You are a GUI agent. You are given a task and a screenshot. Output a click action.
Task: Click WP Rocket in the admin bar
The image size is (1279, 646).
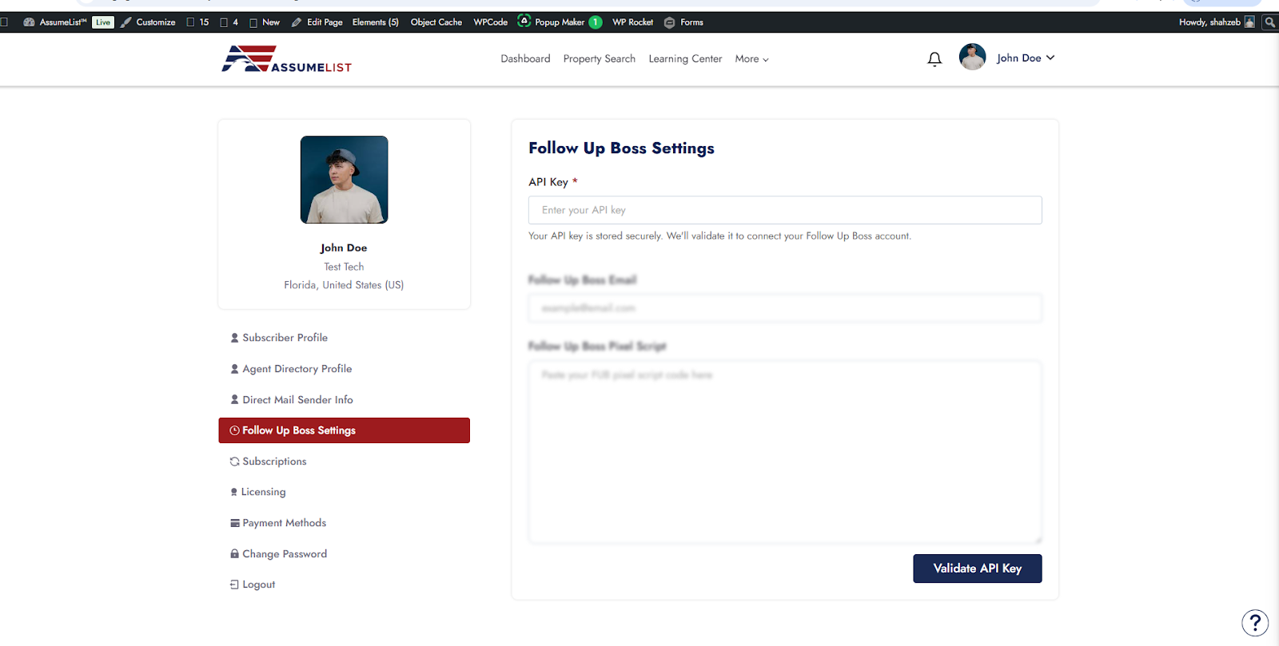[633, 22]
